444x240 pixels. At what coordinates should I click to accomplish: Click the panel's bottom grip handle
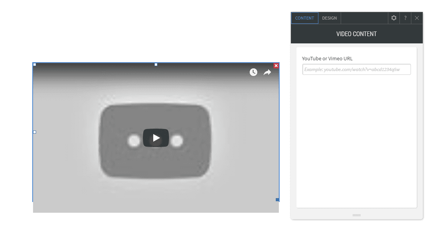pos(356,215)
